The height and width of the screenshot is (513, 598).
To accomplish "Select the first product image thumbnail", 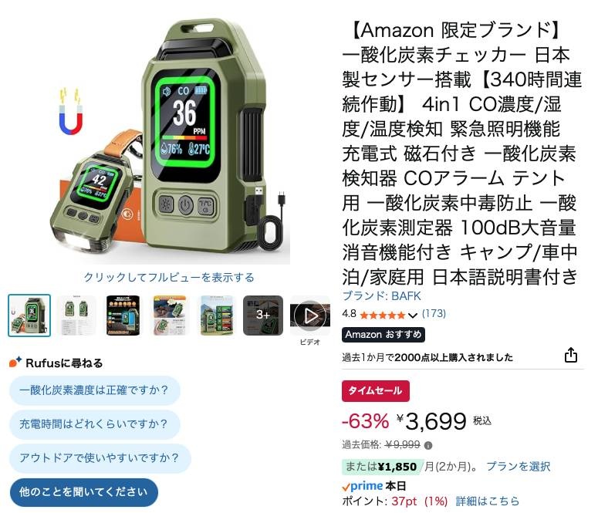I will point(29,316).
